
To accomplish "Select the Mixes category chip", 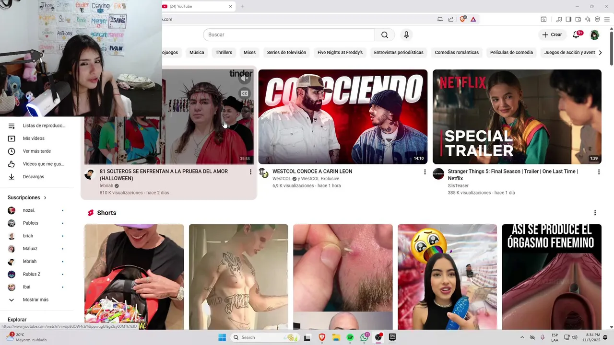I will (x=249, y=52).
